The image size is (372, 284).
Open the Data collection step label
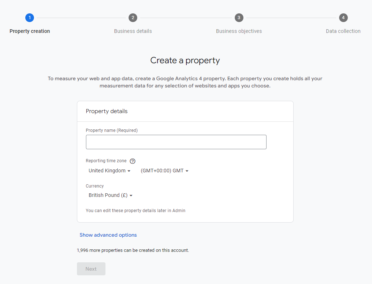pos(343,31)
